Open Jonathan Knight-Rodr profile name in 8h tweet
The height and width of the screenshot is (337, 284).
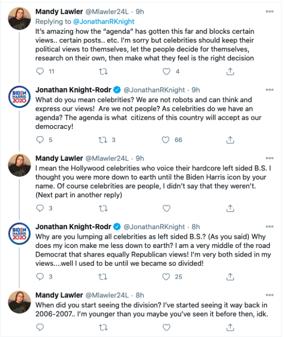point(74,227)
